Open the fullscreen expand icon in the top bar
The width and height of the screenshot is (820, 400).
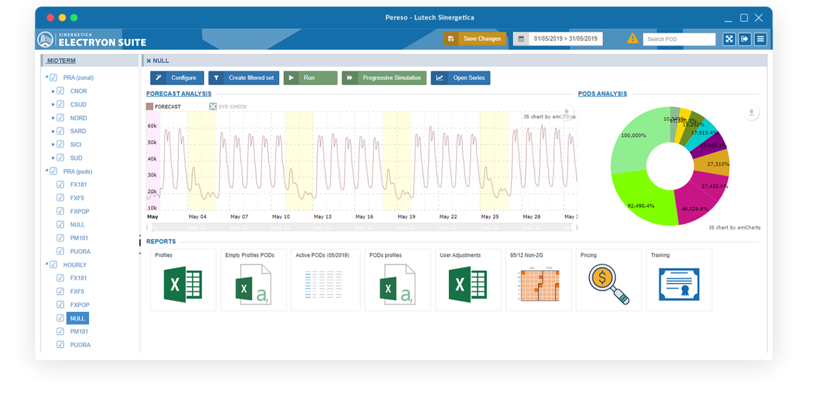(x=729, y=38)
